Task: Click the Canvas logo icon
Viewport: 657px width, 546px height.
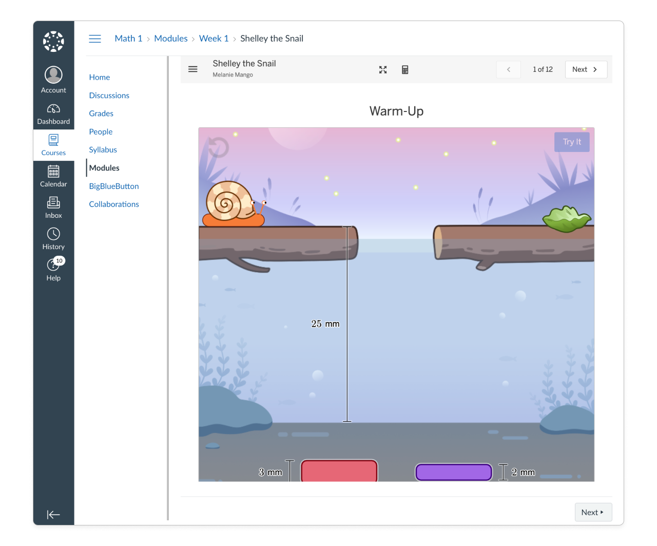Action: pyautogui.click(x=53, y=41)
